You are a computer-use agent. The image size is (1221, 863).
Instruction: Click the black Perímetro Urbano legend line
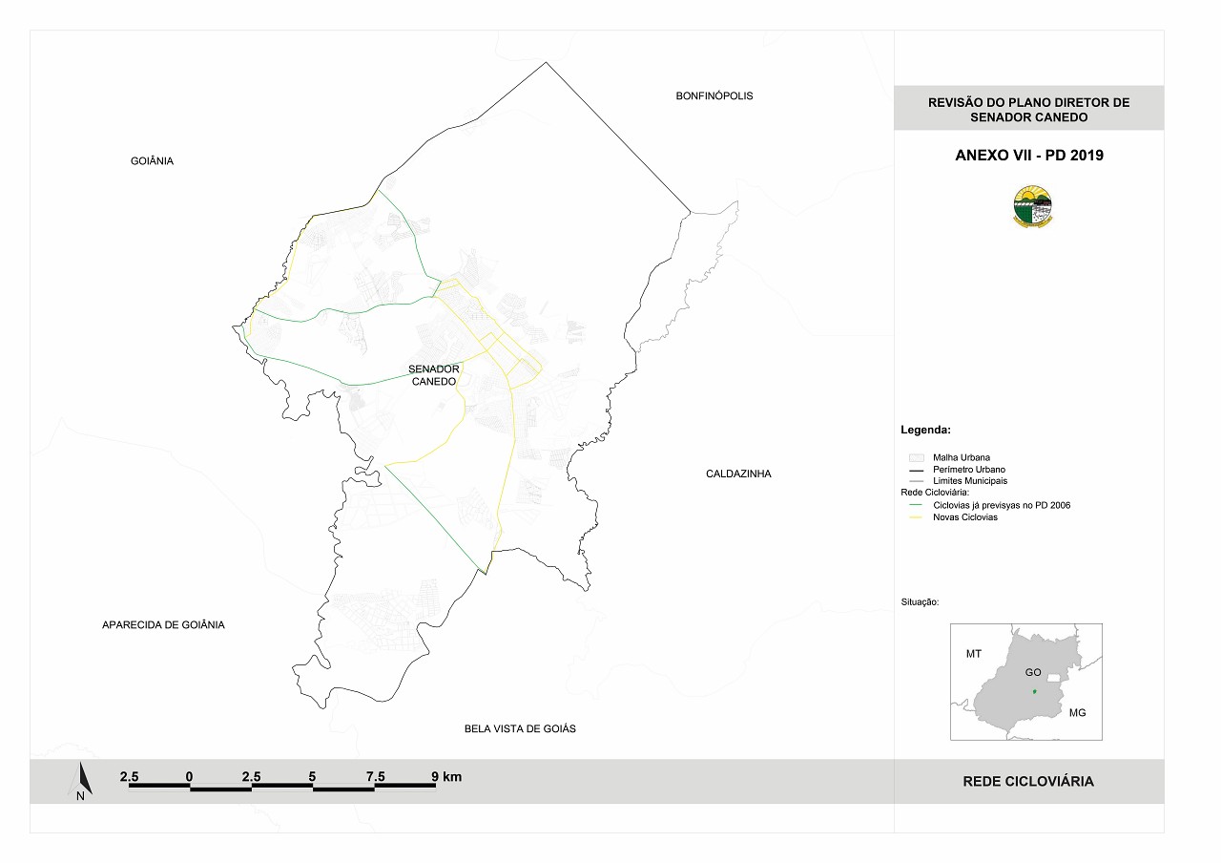(919, 470)
